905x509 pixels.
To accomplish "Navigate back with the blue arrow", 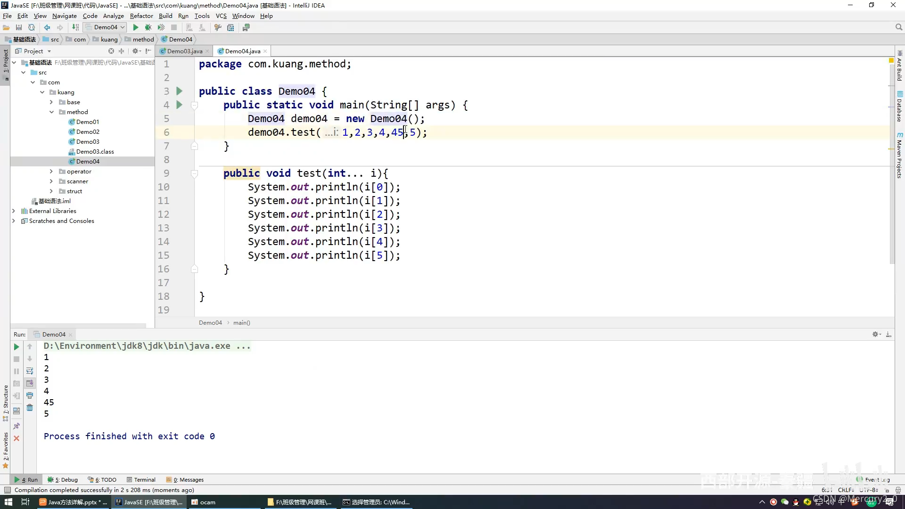I will [x=47, y=27].
